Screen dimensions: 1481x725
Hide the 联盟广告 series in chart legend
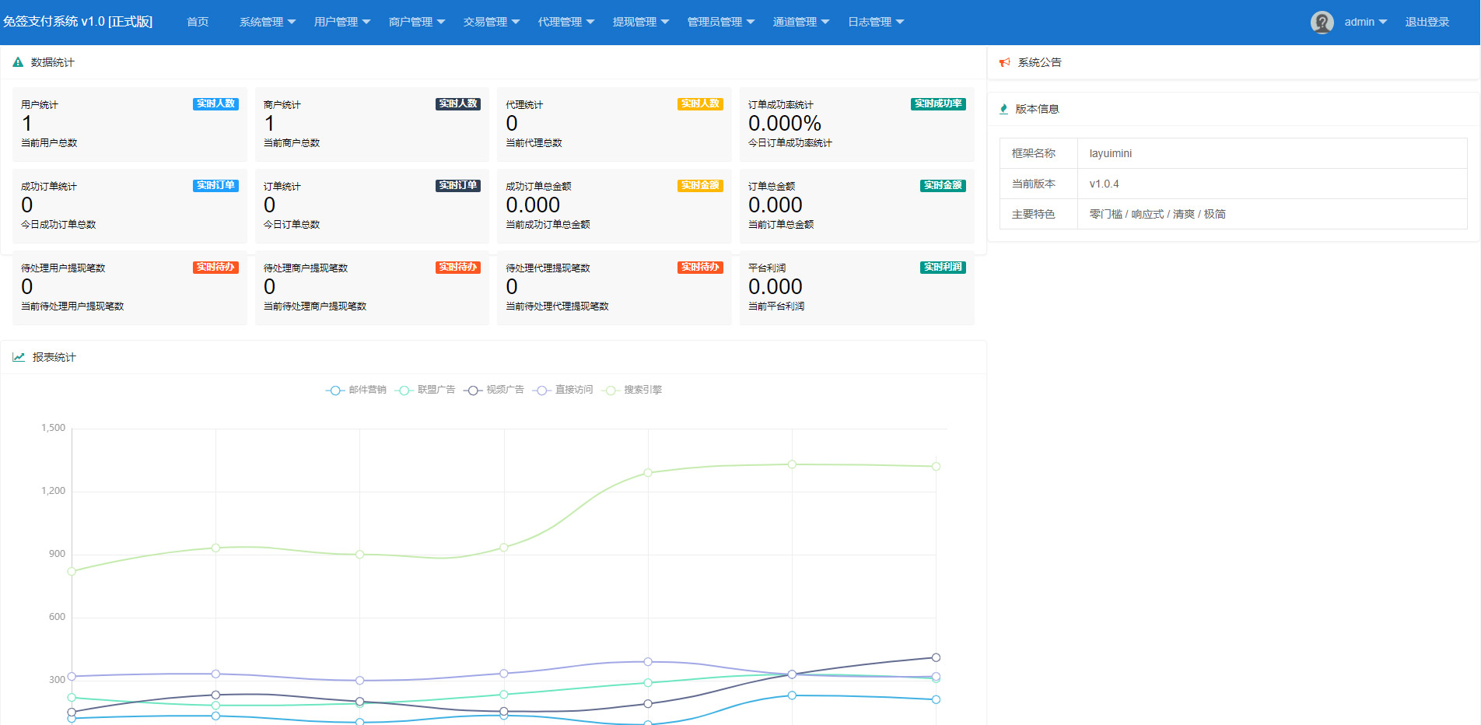point(425,390)
